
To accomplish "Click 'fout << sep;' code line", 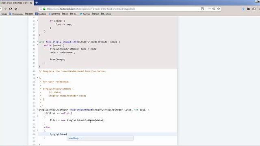I will click(x=64, y=24).
